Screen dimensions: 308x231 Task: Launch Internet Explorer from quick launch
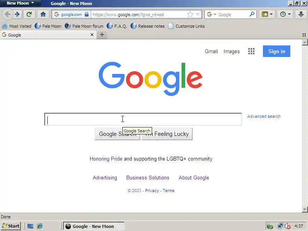pos(40,226)
